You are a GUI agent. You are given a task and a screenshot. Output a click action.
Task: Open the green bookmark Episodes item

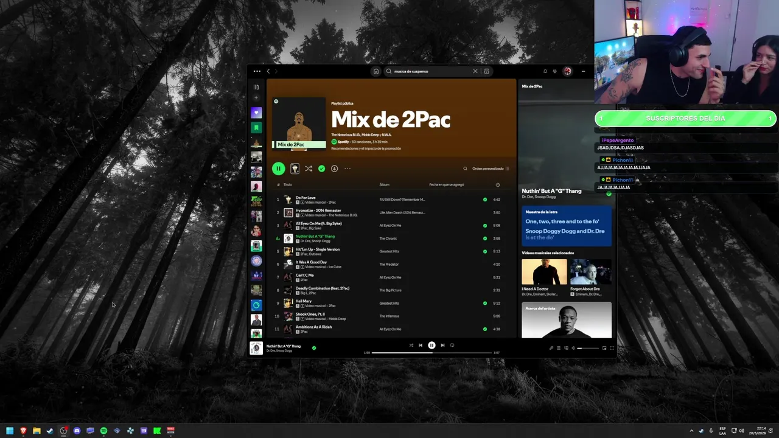click(256, 128)
